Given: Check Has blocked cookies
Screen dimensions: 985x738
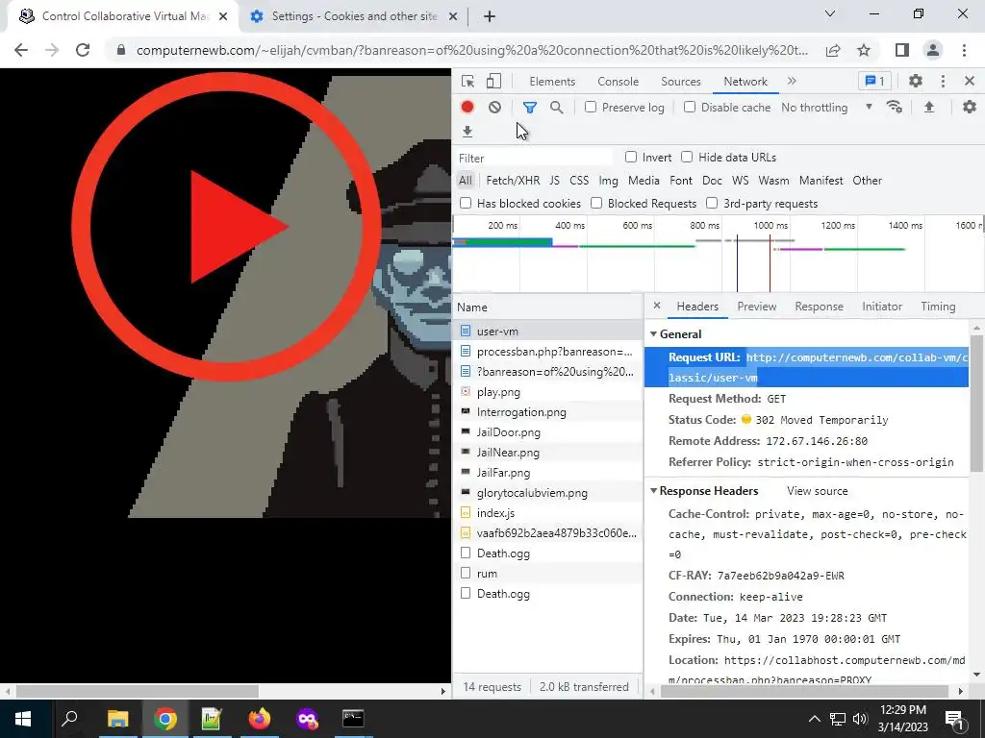Looking at the screenshot, I should pyautogui.click(x=466, y=203).
